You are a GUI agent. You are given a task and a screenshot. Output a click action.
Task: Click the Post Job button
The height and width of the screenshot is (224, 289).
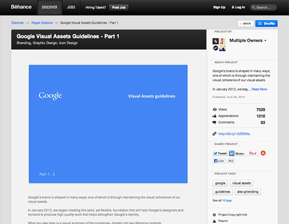point(119,7)
